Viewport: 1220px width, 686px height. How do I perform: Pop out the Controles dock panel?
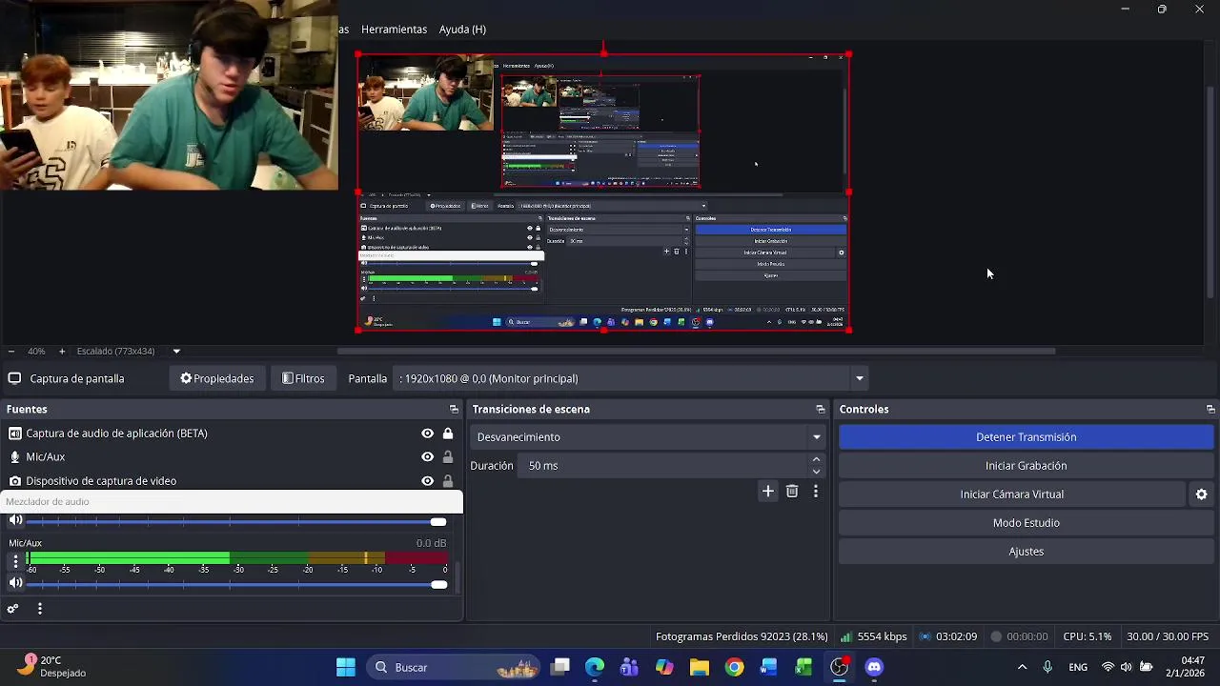tap(1210, 410)
